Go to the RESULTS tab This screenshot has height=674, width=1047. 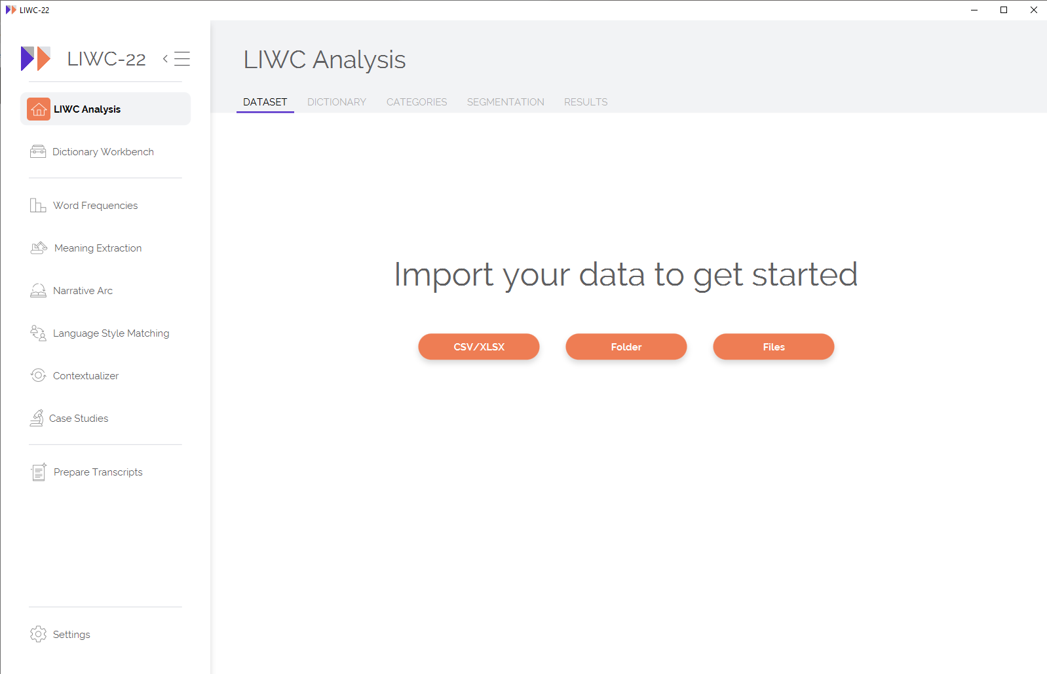(x=586, y=102)
